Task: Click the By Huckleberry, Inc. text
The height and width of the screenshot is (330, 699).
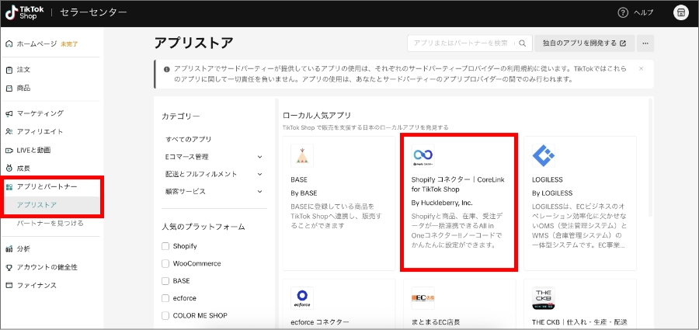Action: click(x=442, y=203)
